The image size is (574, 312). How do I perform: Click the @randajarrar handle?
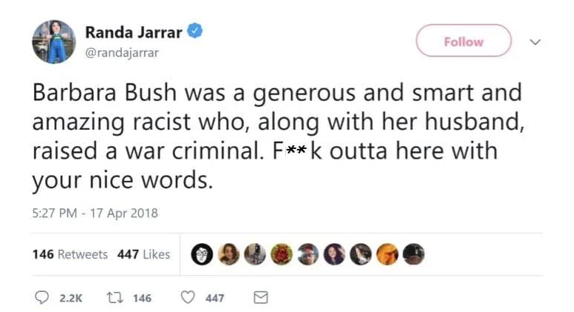[122, 53]
